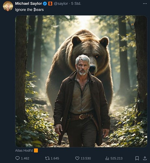Click the 1.462 replies count
150x163 pixels.
click(x=25, y=158)
